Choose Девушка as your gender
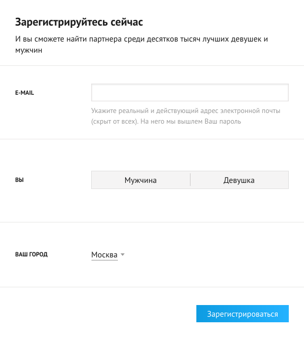Viewport: 304px width, 340px height. [x=239, y=180]
